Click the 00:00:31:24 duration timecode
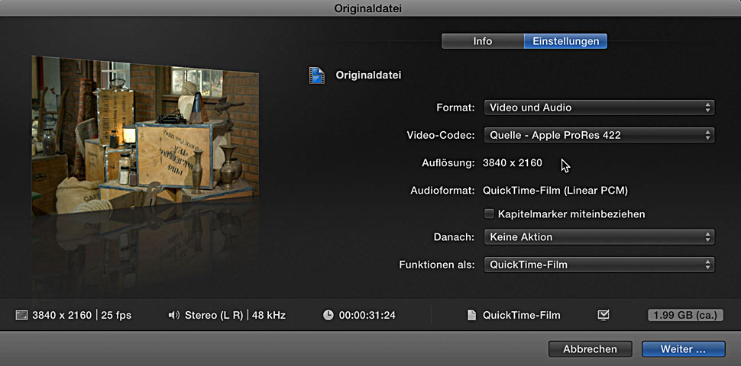This screenshot has height=366, width=741. click(367, 315)
